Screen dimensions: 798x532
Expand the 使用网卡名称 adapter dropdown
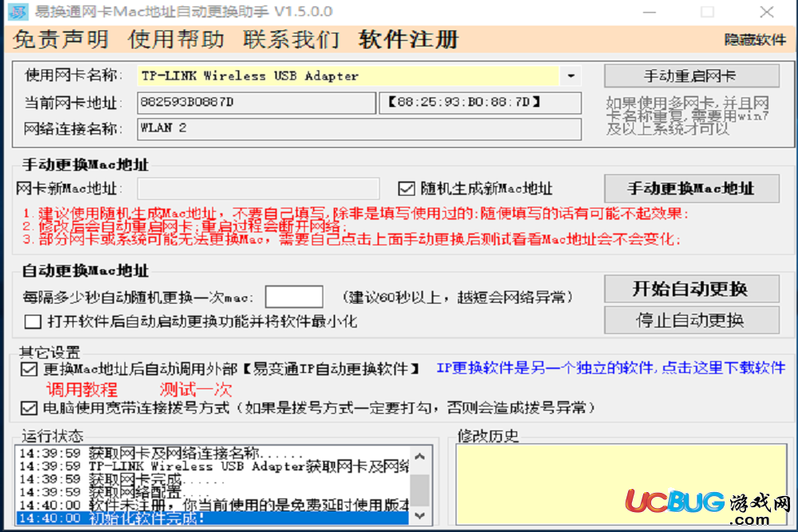pyautogui.click(x=571, y=76)
